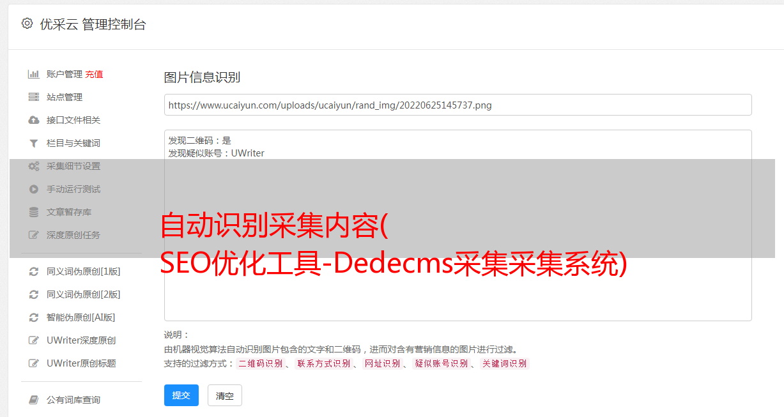Click the blue 提交 button
The width and height of the screenshot is (784, 417).
181,395
